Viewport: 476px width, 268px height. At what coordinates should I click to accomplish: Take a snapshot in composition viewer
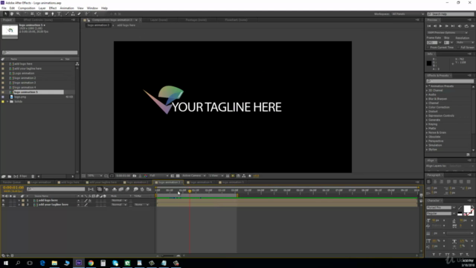coord(134,176)
